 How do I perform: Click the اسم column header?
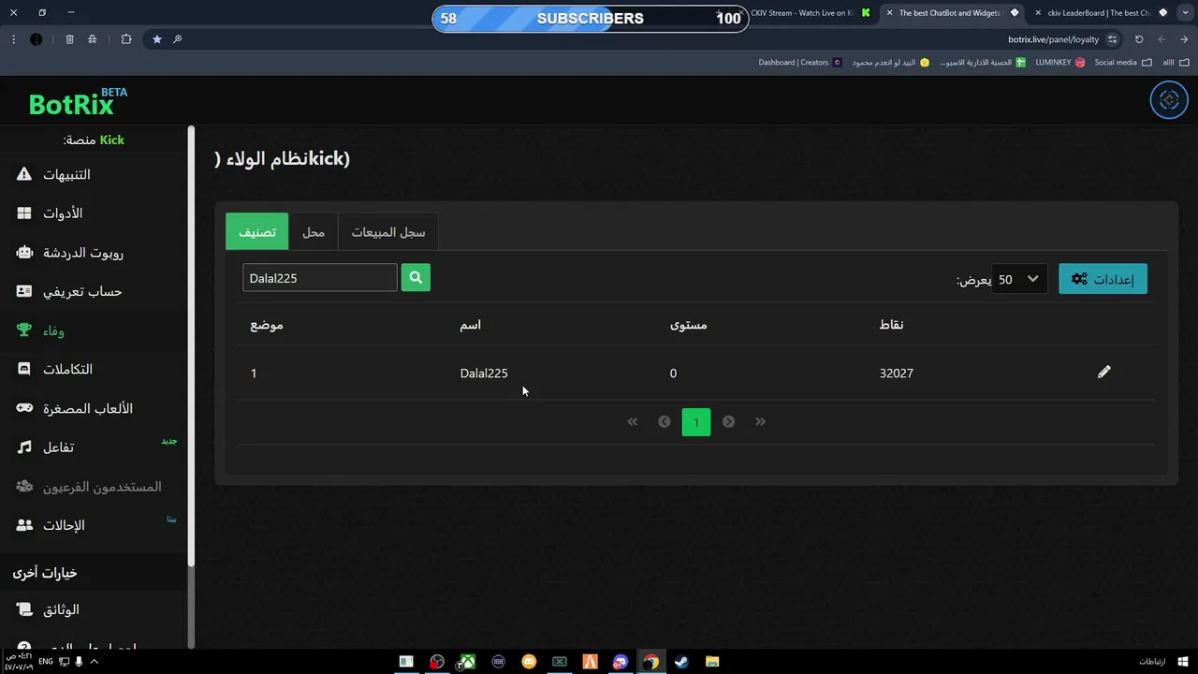click(470, 325)
